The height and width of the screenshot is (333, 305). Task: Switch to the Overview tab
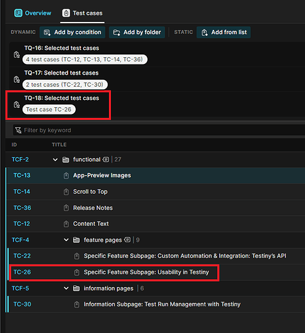click(33, 13)
